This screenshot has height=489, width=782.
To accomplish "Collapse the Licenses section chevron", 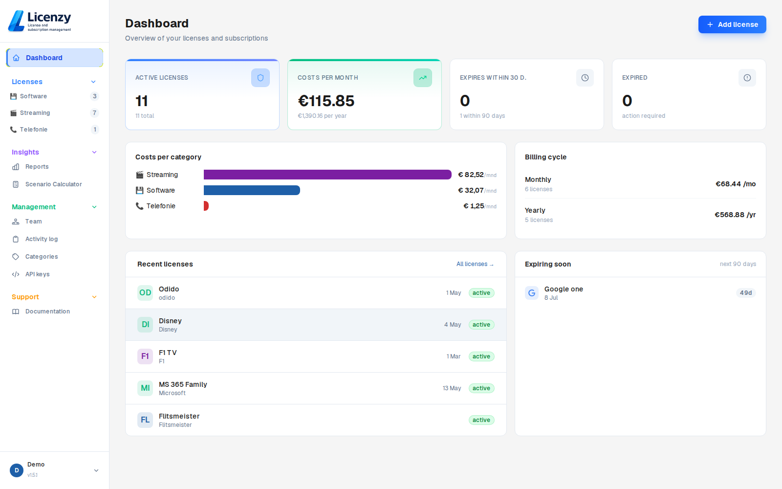I will (93, 82).
